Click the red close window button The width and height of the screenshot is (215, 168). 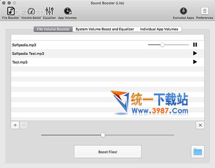point(4,3)
